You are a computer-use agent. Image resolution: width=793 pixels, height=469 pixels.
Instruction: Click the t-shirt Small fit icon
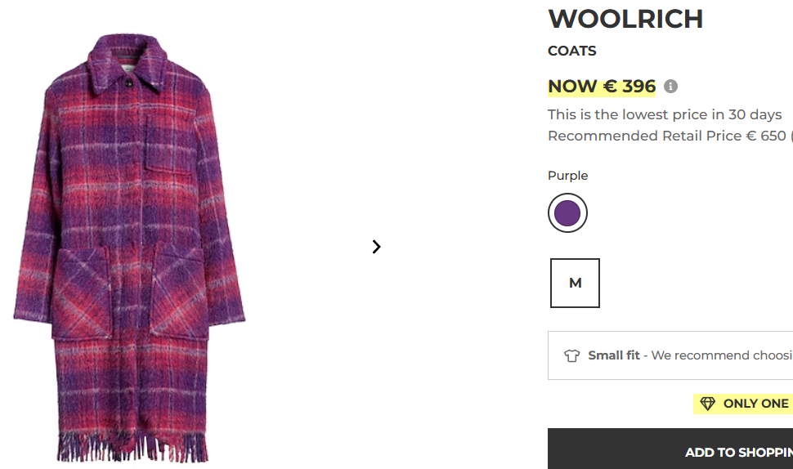[x=571, y=355]
